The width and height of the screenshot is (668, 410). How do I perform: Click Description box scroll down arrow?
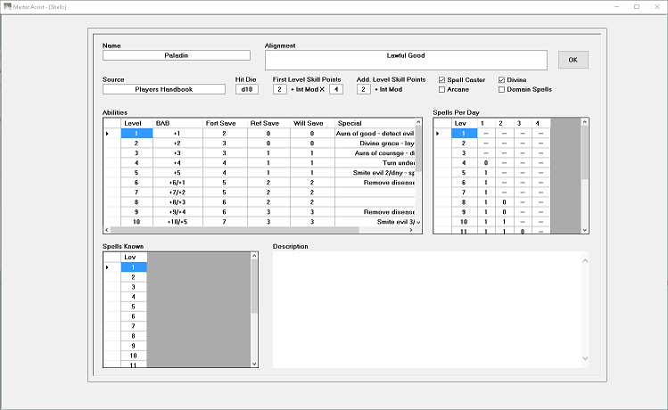point(585,358)
